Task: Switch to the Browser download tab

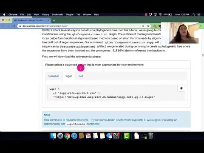Action: [54, 76]
